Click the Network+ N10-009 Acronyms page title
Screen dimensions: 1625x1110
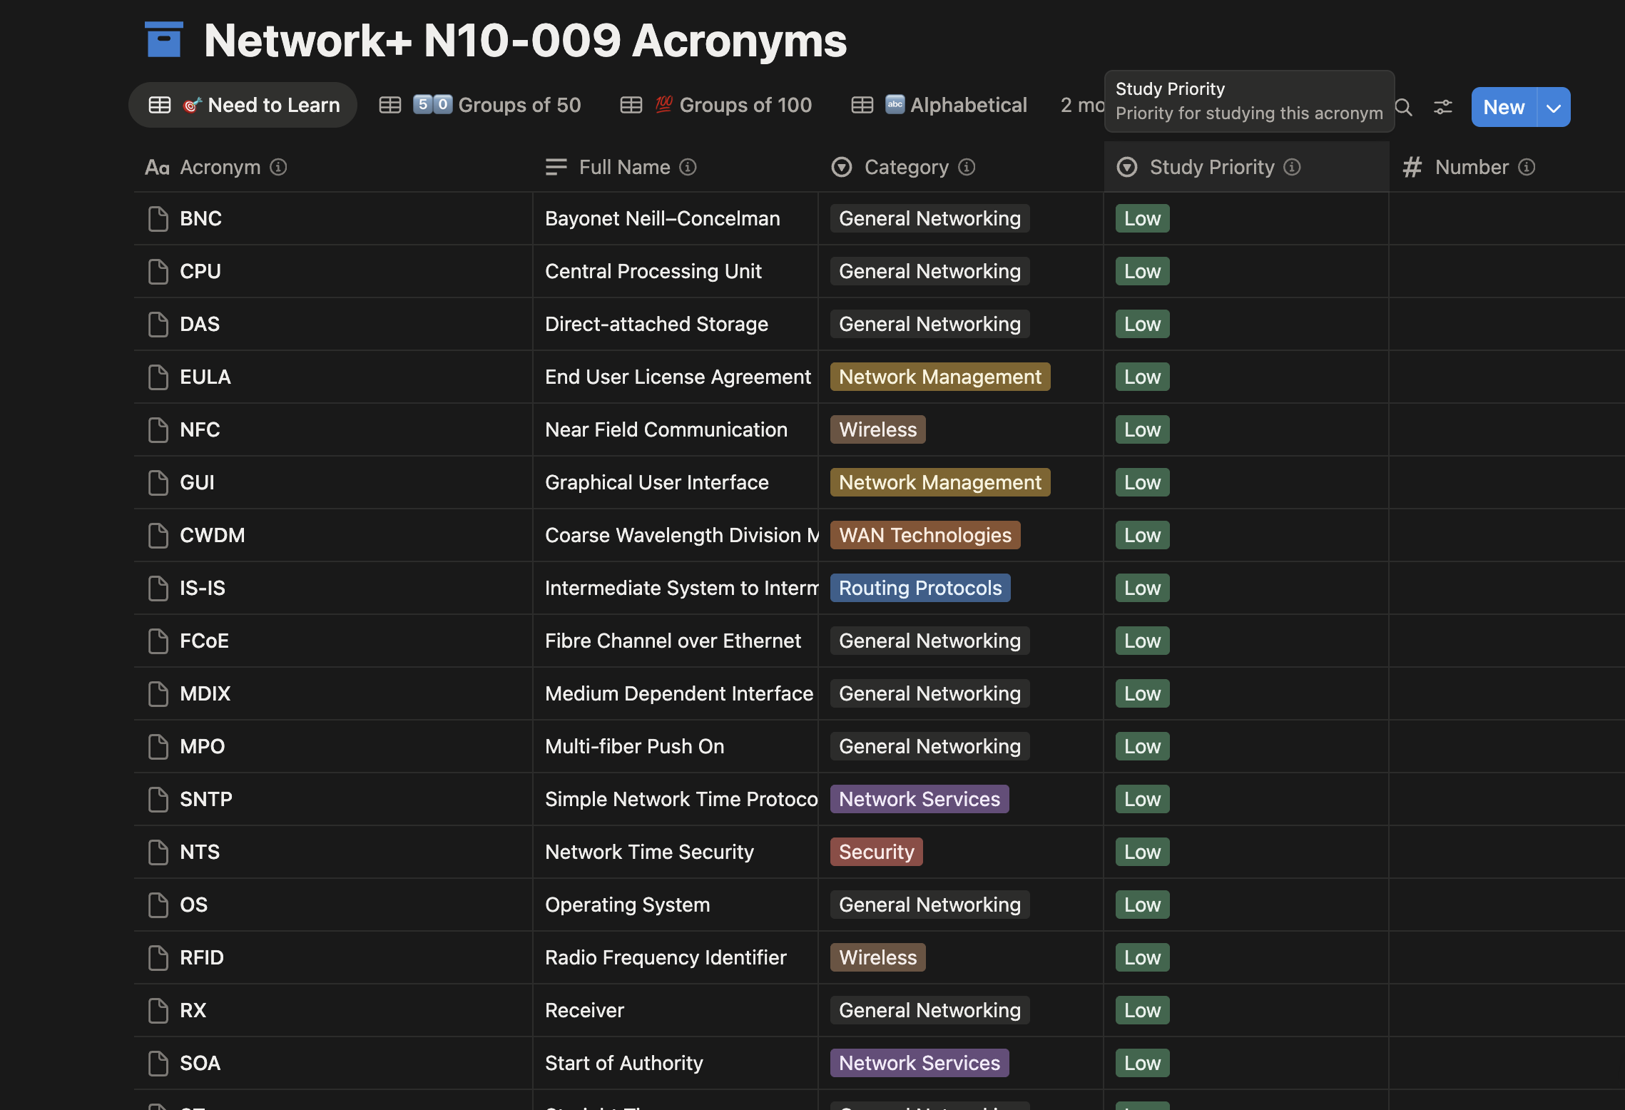click(x=525, y=40)
